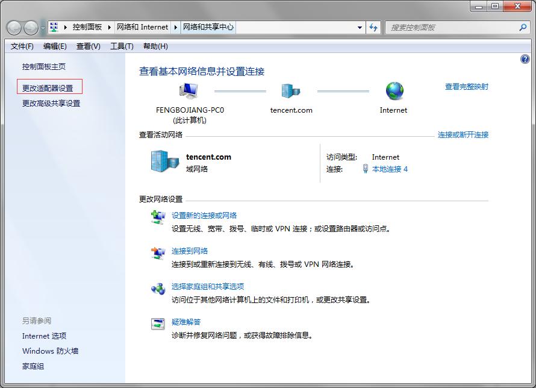Expand the recent pages dropdown arrow

[44, 27]
